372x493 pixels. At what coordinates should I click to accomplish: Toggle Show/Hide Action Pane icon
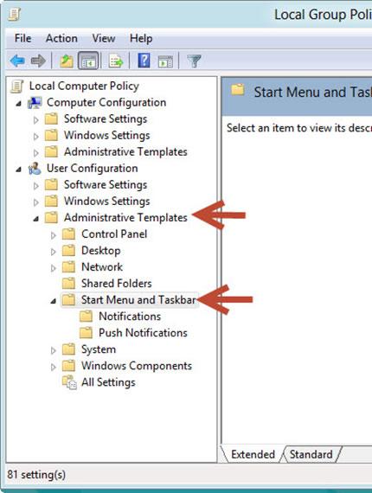click(165, 61)
